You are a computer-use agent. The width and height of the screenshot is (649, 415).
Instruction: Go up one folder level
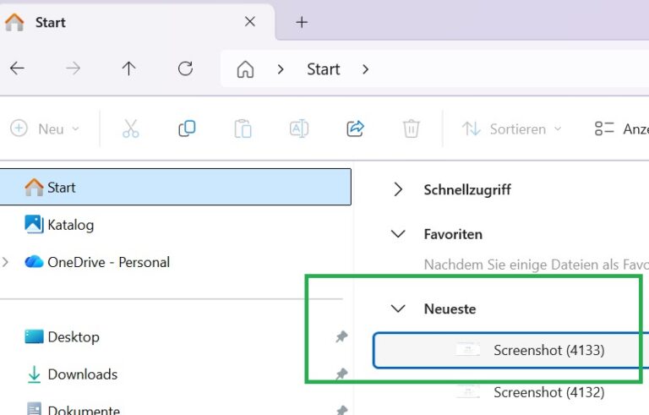[128, 68]
